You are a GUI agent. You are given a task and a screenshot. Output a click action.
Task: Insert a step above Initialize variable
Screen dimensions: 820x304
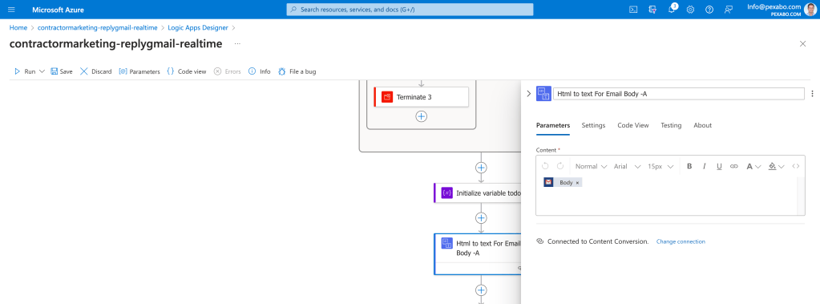click(481, 168)
